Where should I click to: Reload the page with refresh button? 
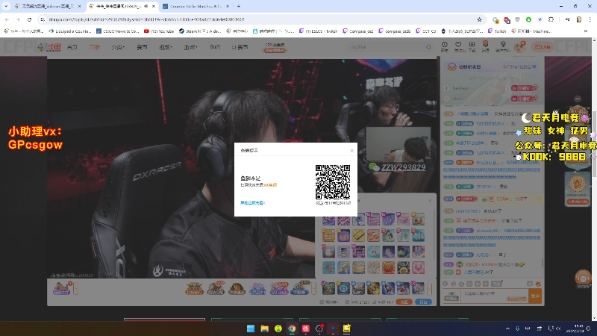(29, 19)
